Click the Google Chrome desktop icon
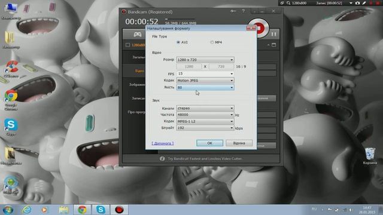This screenshot has width=383, height=215. [x=11, y=100]
